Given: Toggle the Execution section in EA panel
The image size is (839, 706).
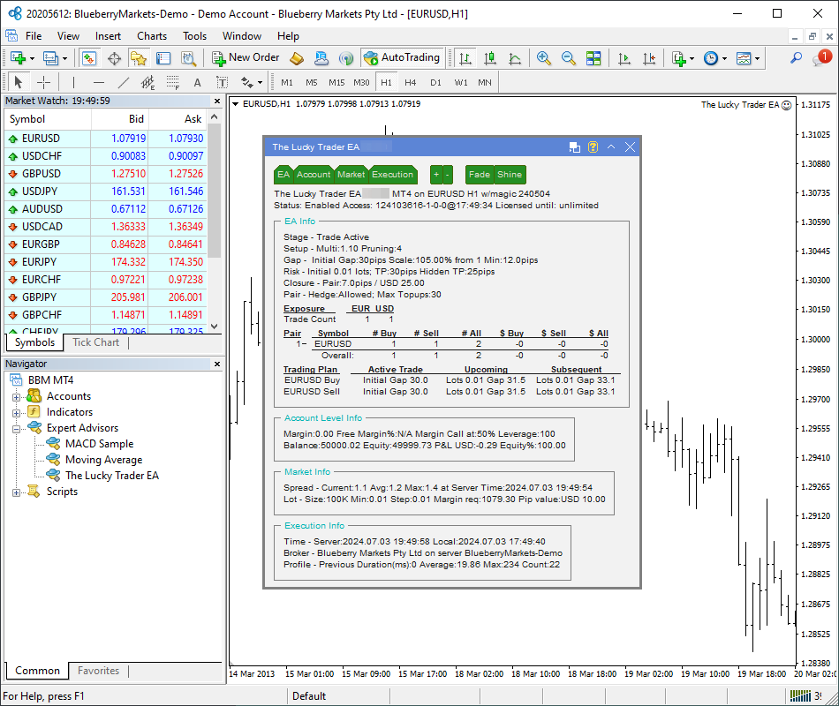Looking at the screenshot, I should tap(393, 175).
